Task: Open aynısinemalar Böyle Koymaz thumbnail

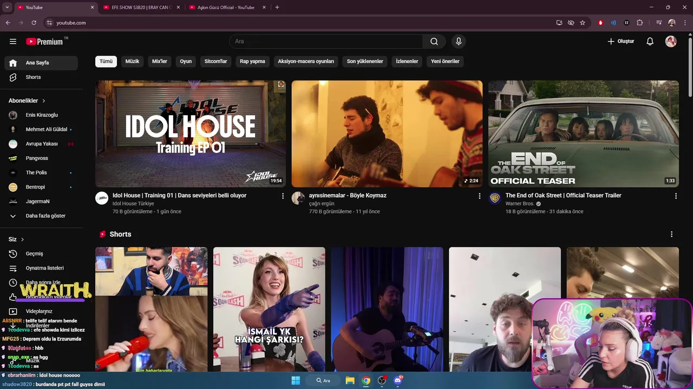Action: pos(387,134)
